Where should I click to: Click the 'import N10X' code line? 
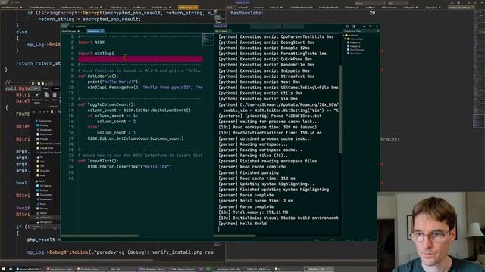(91, 42)
